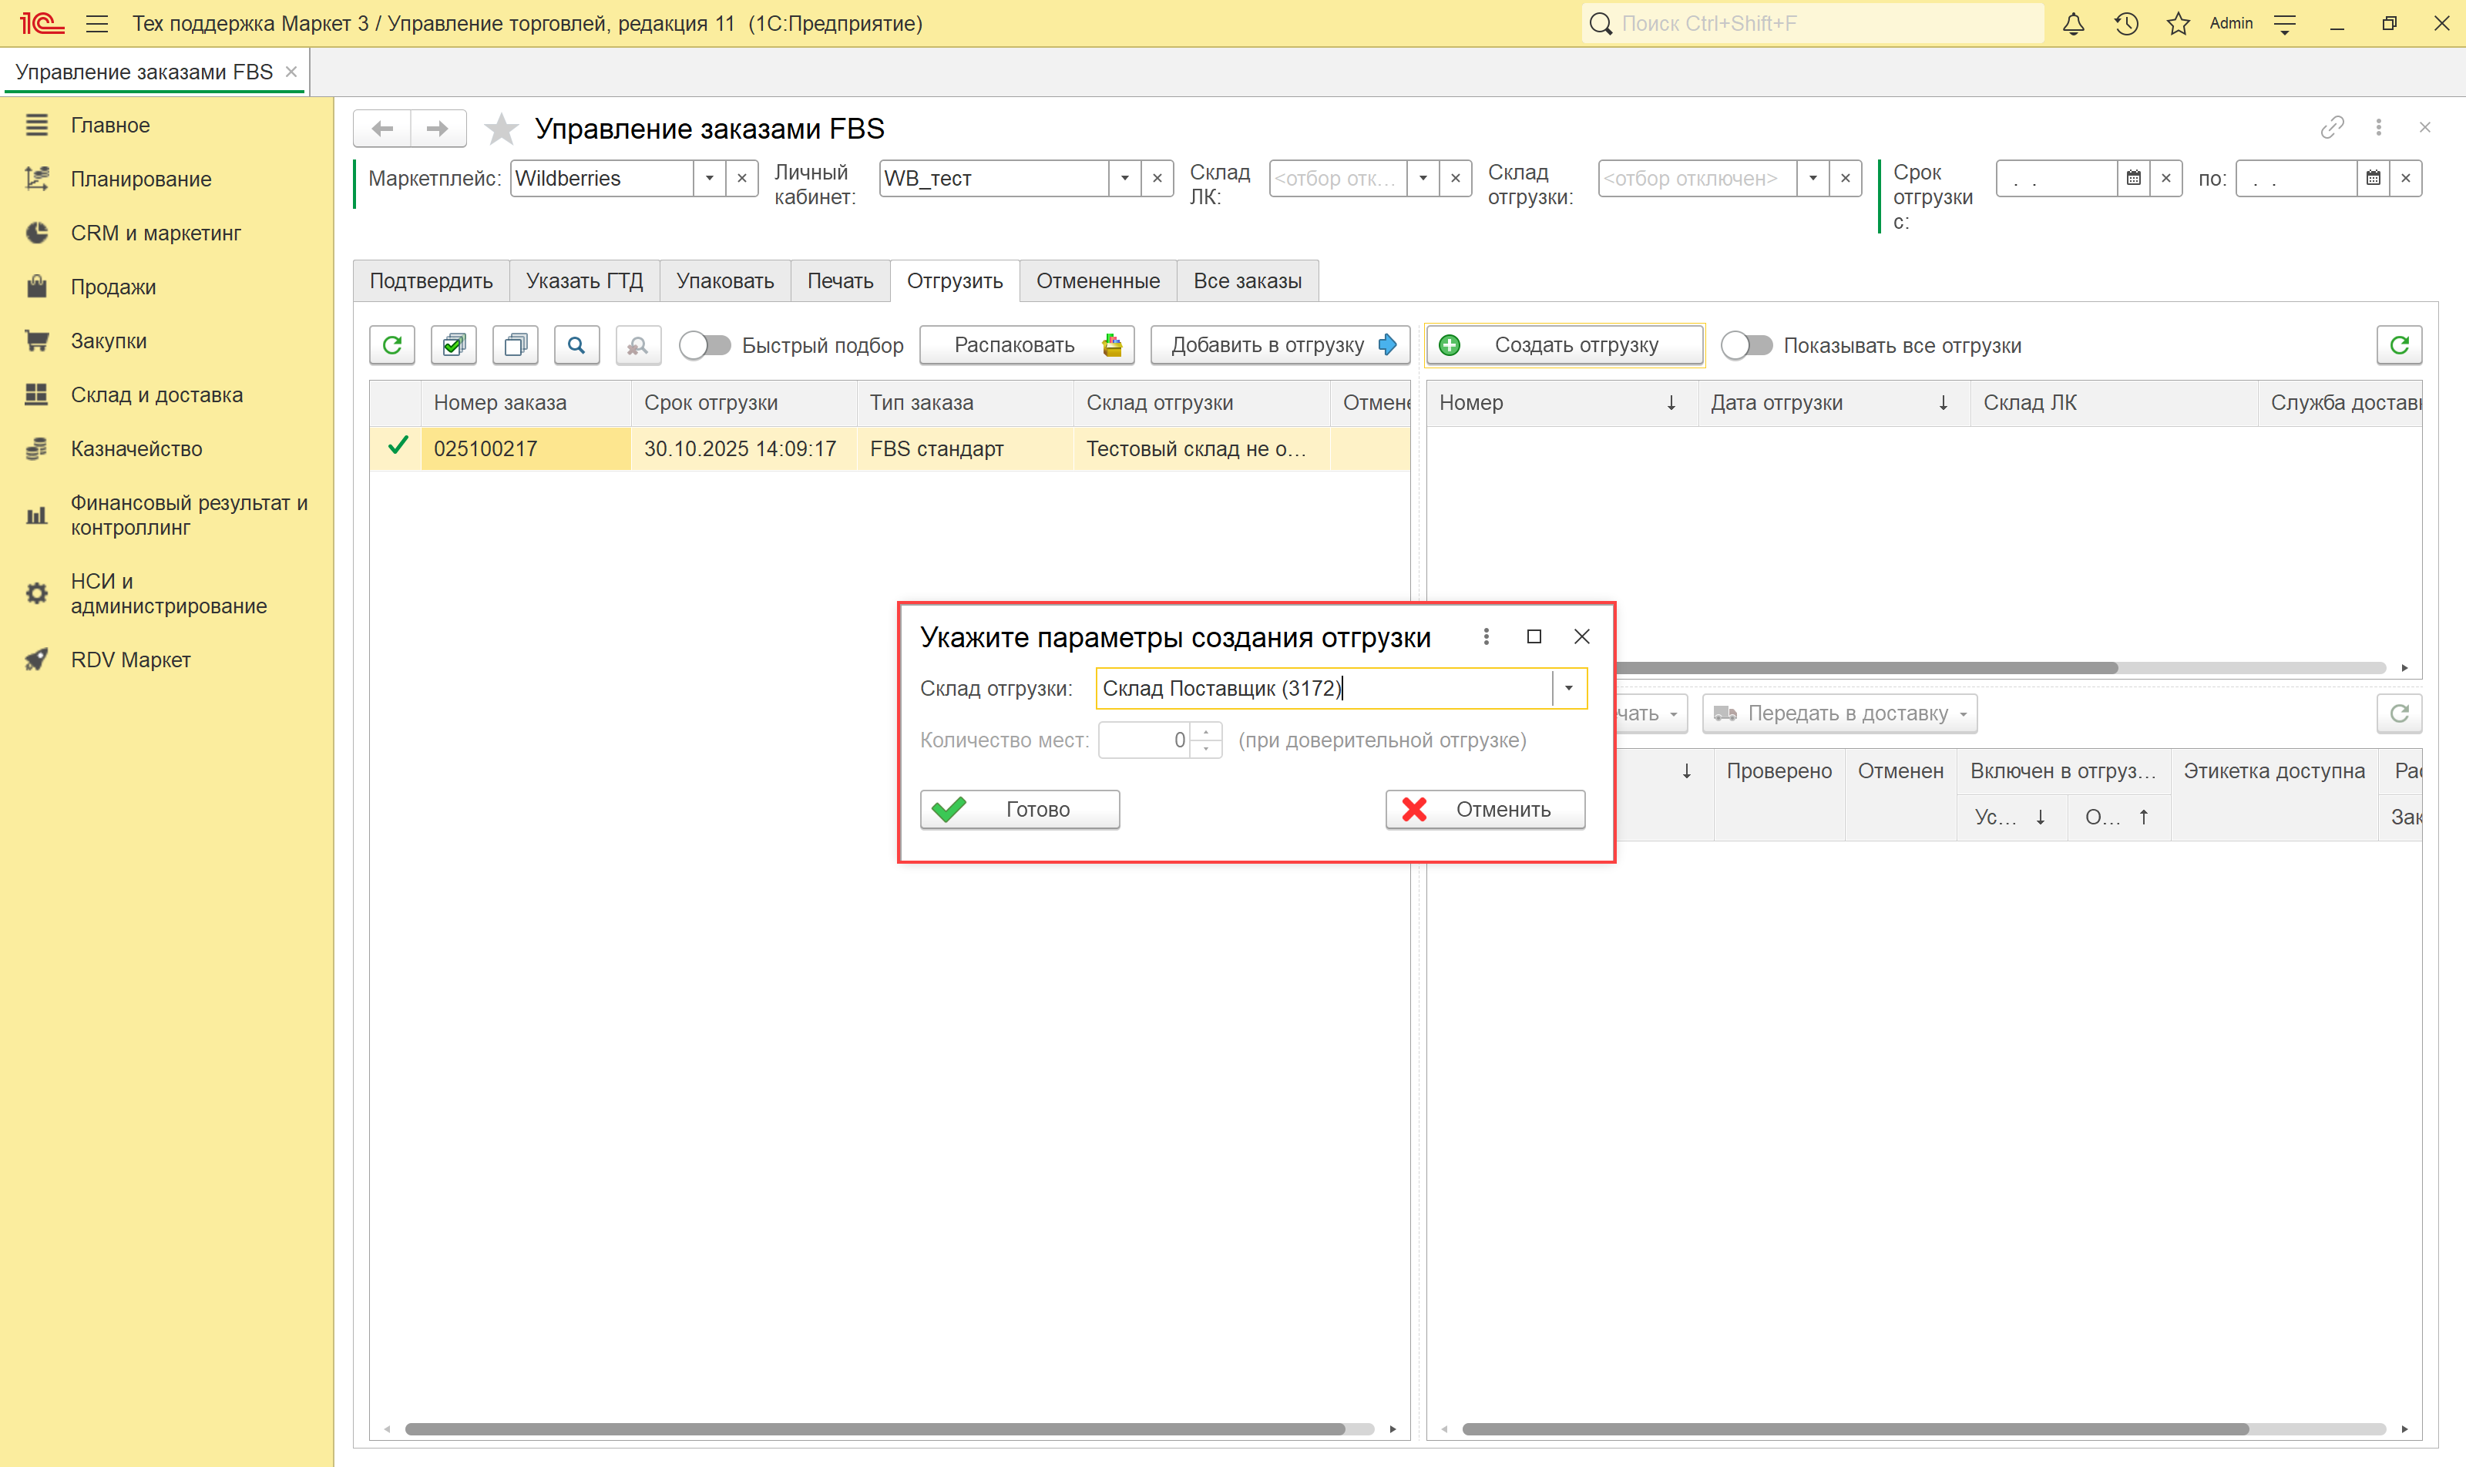Screen dimensions: 2466x1467
Task: Open the history clock icon
Action: [2126, 24]
